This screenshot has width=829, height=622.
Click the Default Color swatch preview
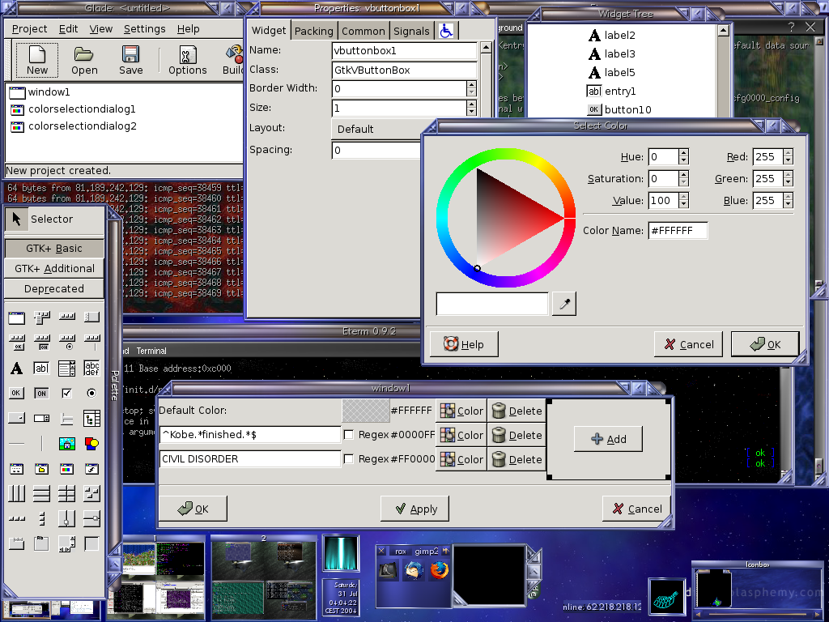[x=366, y=411]
